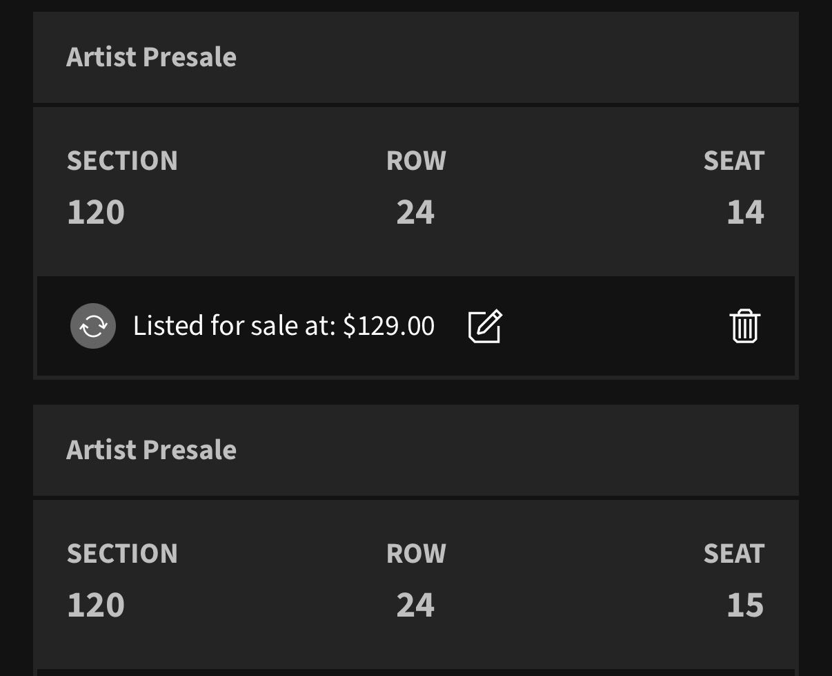Tap the SEAT label above number 14
The height and width of the screenshot is (676, 832).
pyautogui.click(x=734, y=161)
